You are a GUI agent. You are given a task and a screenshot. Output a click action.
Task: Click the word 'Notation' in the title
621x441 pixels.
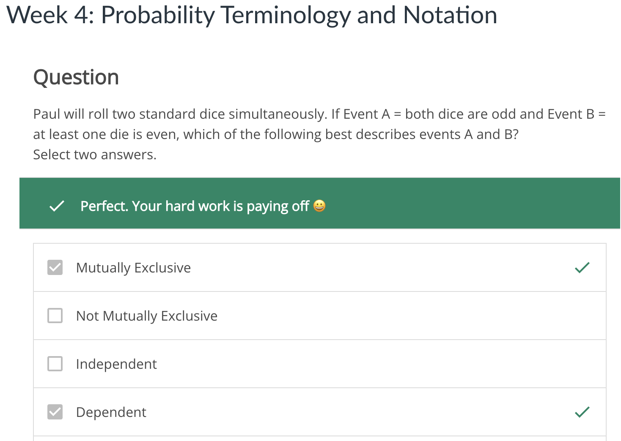pos(450,15)
